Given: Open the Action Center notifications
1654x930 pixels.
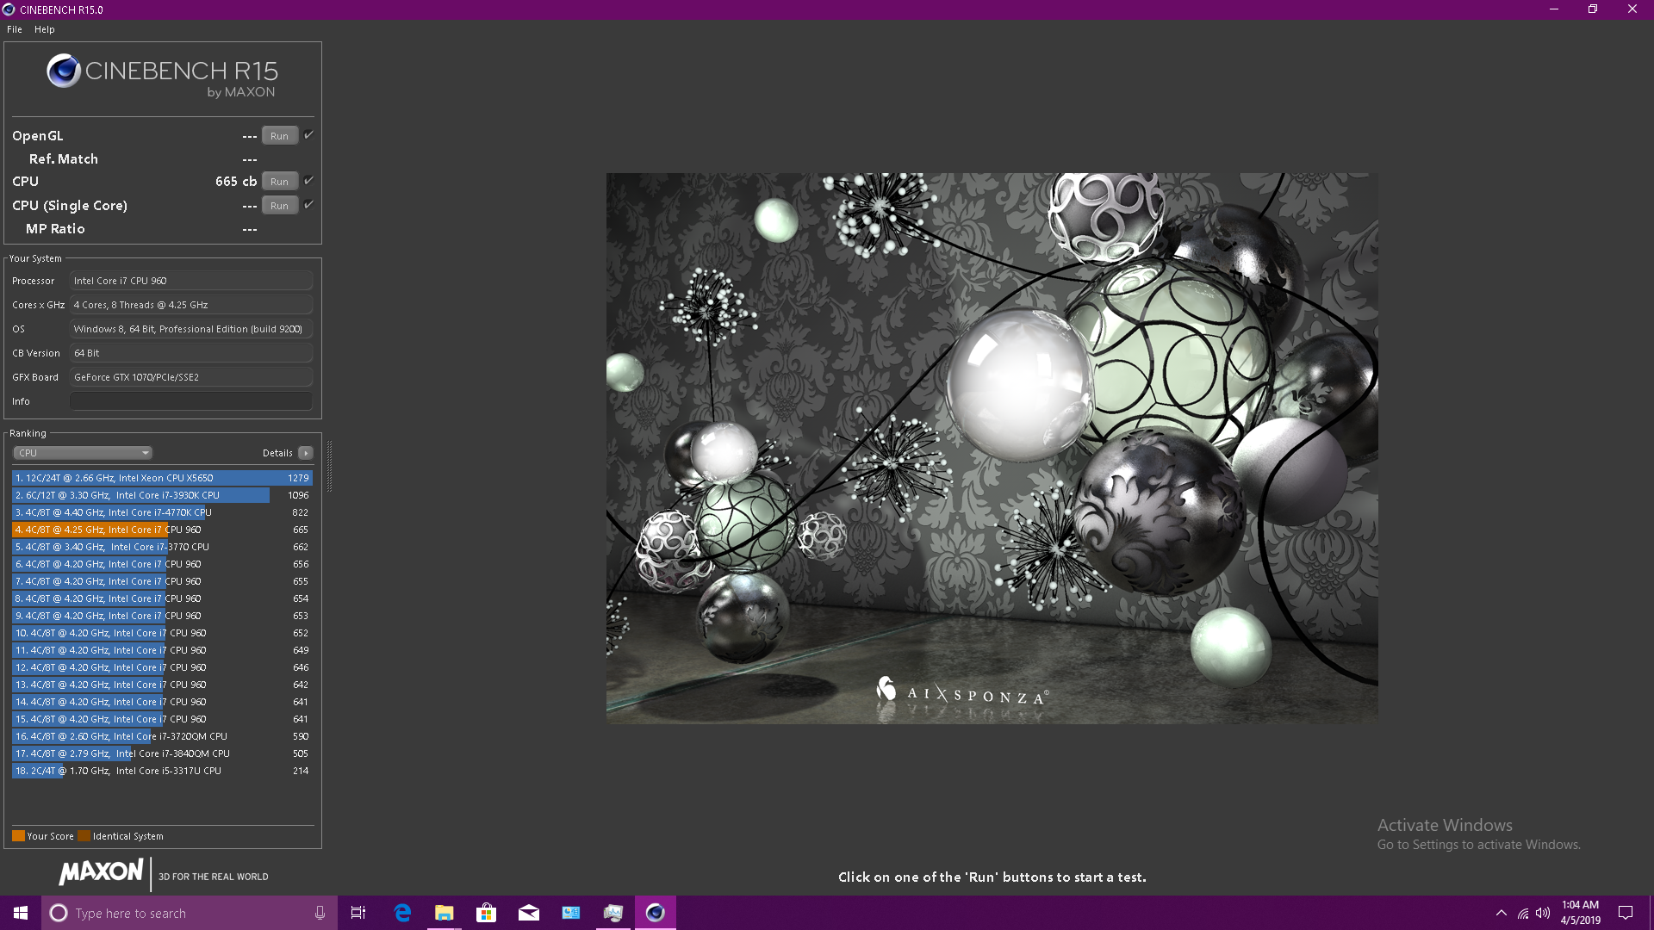Looking at the screenshot, I should click(x=1626, y=913).
